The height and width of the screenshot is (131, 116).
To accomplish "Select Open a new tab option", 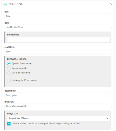I will click(x=9, y=68).
